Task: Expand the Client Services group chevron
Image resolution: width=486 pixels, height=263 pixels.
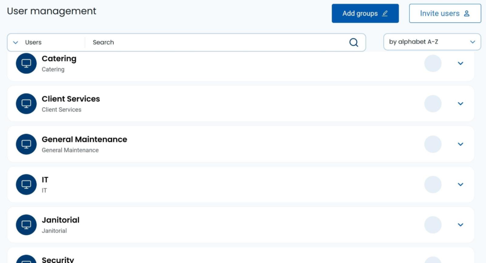Action: [x=461, y=103]
